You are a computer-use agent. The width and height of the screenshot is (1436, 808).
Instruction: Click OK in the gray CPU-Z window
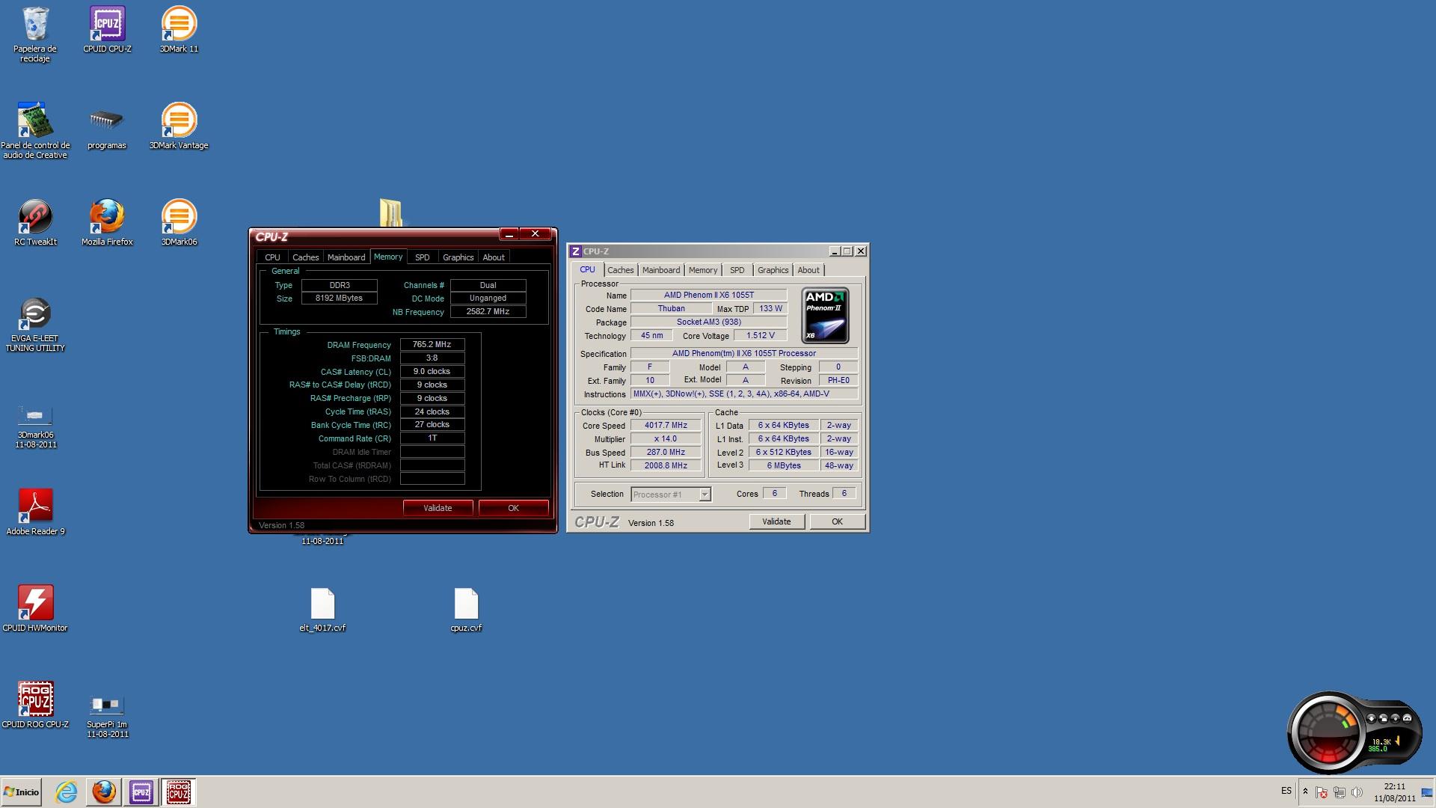pos(837,521)
